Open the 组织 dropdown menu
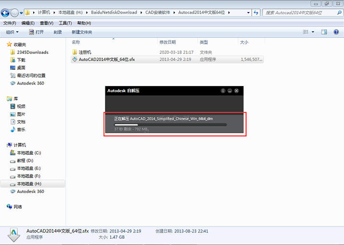This screenshot has width=344, height=245. (x=13, y=32)
